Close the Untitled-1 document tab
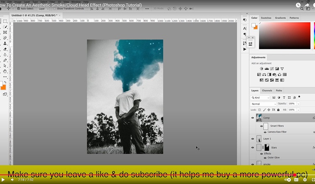Viewport: 315px width, 184px height. tap(60, 15)
